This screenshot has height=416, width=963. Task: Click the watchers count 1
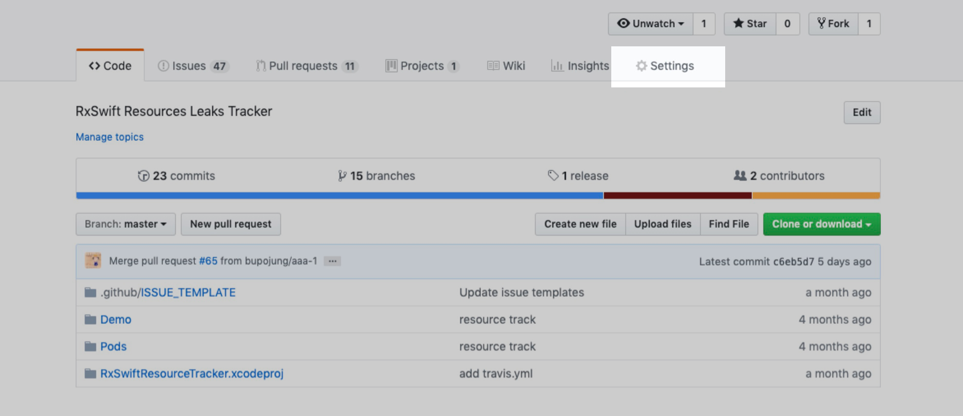point(704,24)
